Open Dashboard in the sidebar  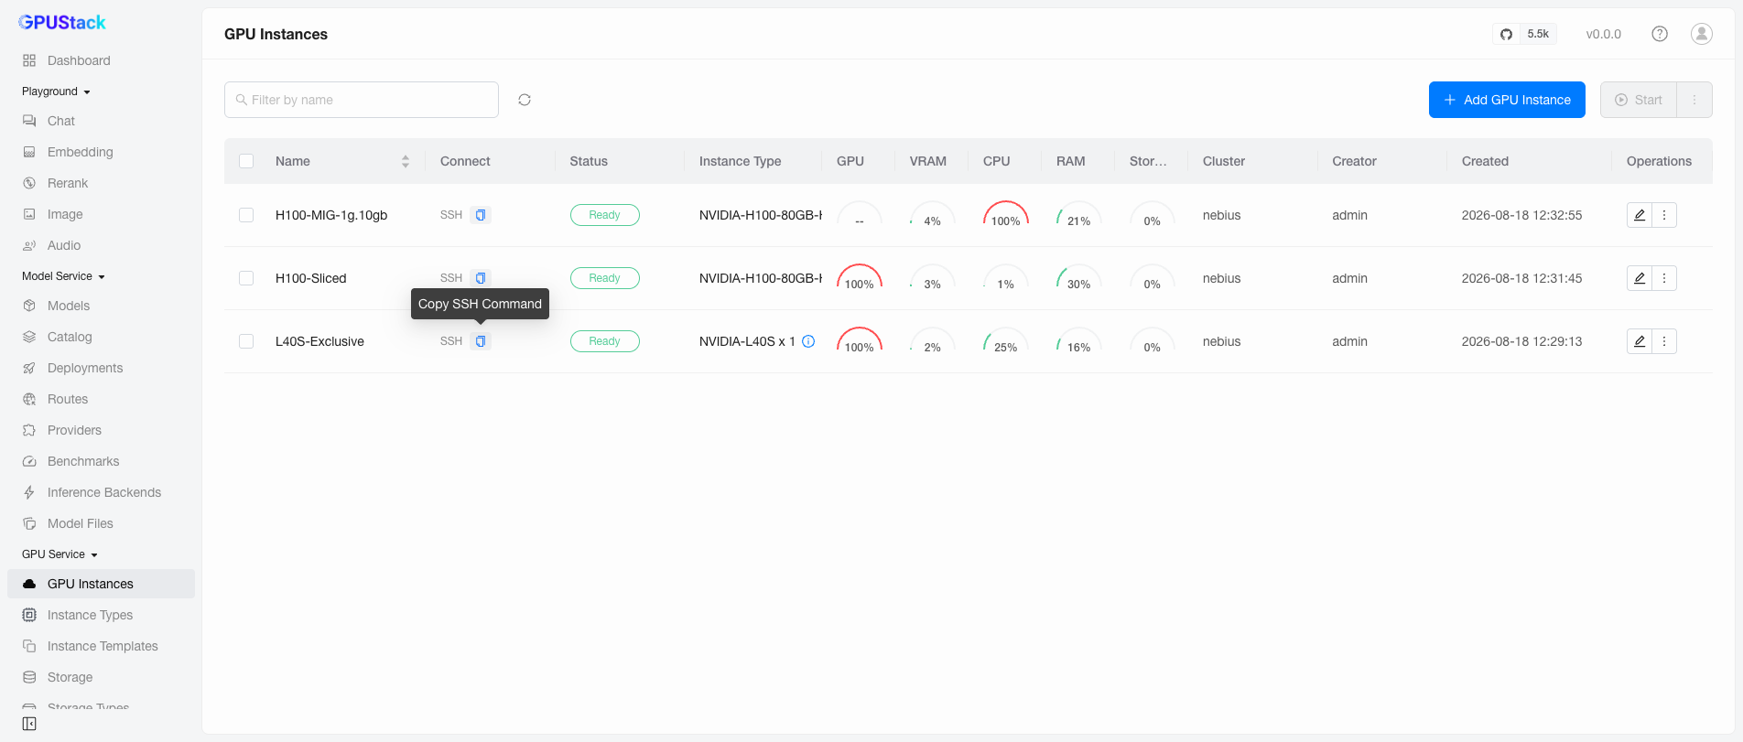(x=101, y=60)
